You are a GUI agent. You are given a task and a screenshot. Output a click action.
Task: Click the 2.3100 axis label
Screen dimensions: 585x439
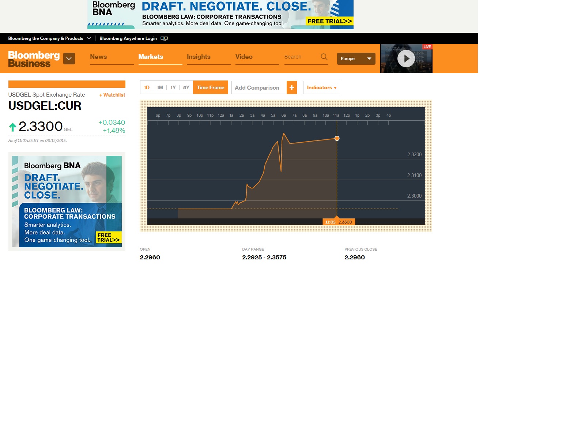(414, 175)
